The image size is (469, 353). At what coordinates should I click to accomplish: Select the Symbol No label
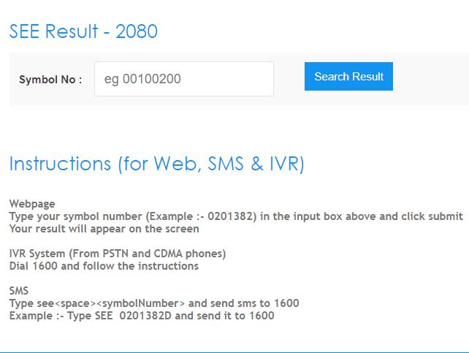(x=50, y=80)
